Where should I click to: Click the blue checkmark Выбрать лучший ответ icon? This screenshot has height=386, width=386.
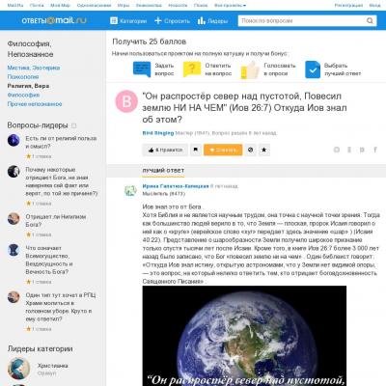[x=313, y=69]
